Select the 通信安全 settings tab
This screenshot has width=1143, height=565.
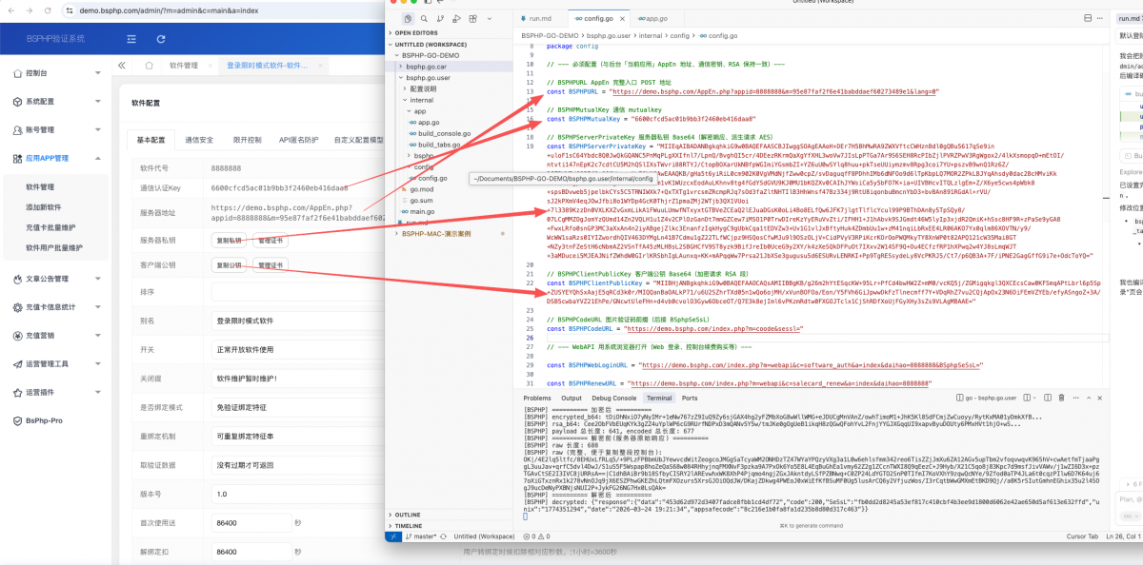199,140
